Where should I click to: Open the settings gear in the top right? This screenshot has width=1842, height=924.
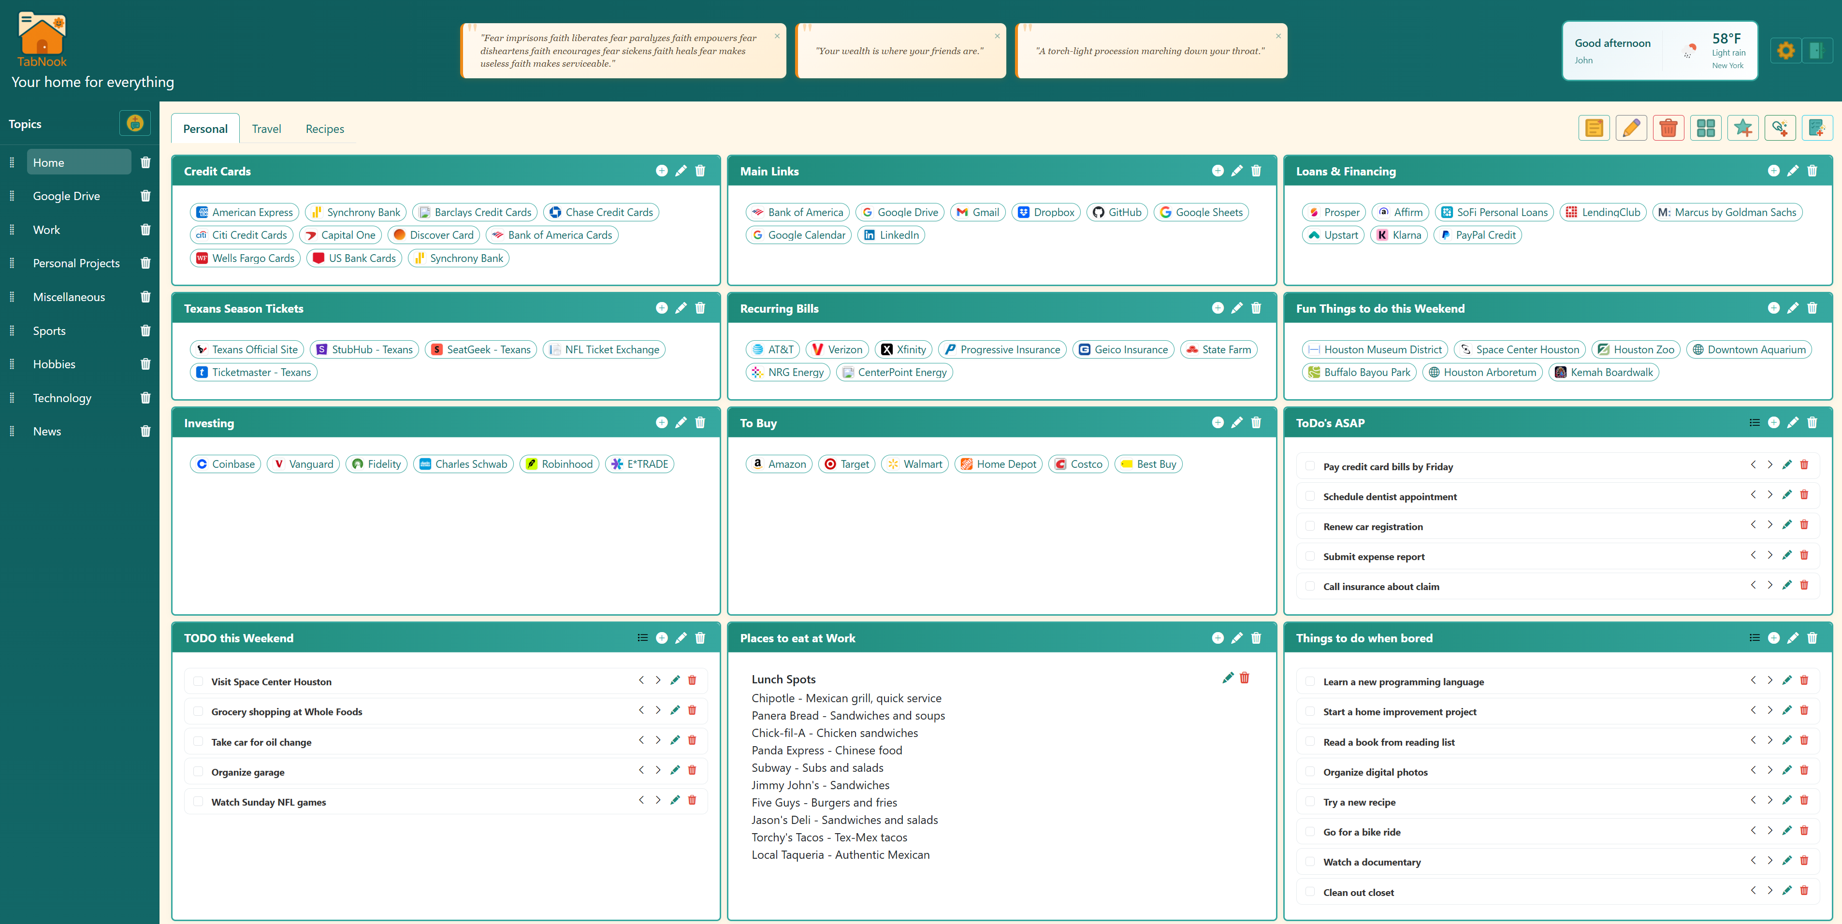[1785, 51]
